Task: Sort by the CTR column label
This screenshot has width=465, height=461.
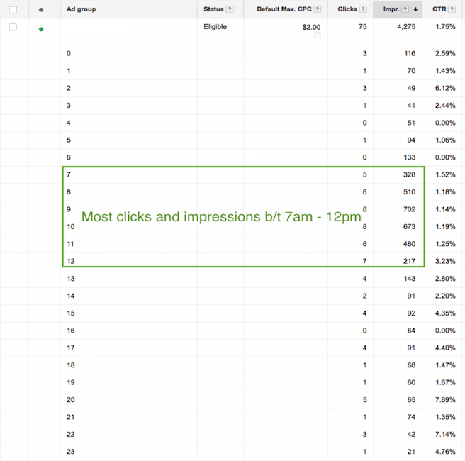Action: (x=438, y=9)
